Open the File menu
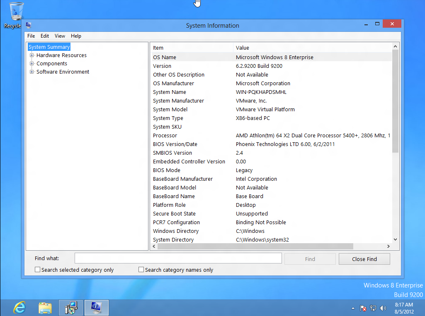Screen dimensions: 425x316 31,36
